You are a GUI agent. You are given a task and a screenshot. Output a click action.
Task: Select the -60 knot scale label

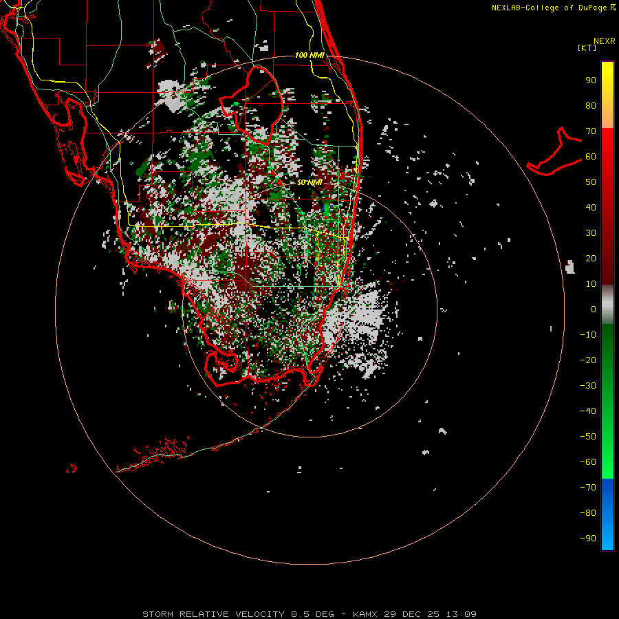point(588,462)
